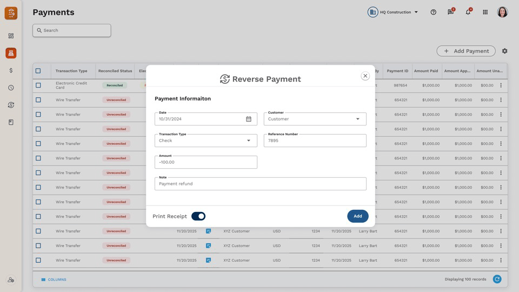Open the apps grid launcher

[485, 12]
